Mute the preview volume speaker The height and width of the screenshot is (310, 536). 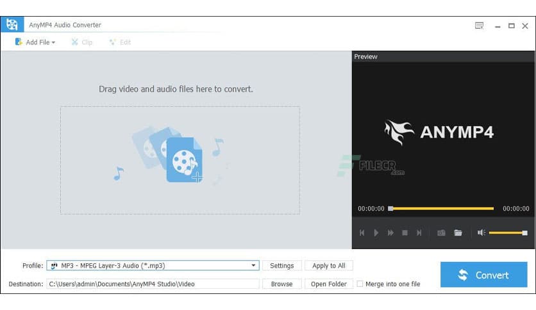point(482,232)
